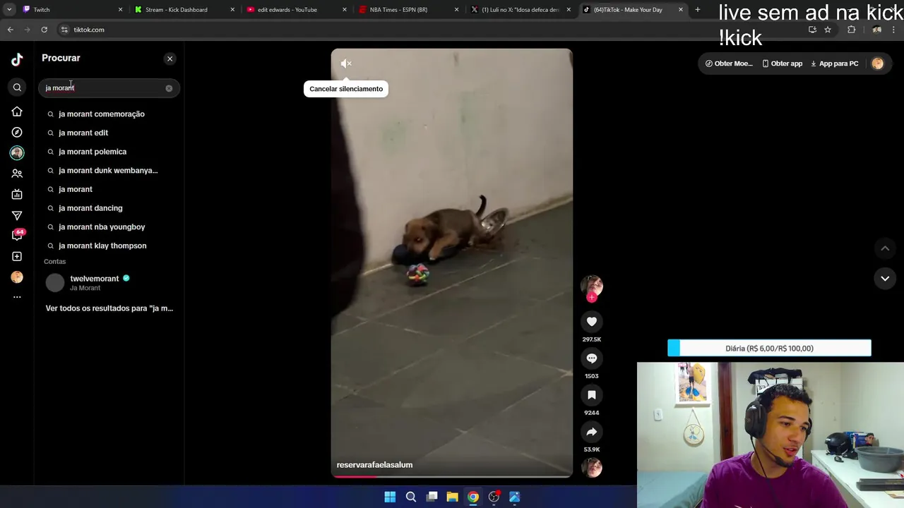Image resolution: width=904 pixels, height=508 pixels.
Task: Select suggestion 'ja morant dunk wembanya...'
Action: [109, 170]
